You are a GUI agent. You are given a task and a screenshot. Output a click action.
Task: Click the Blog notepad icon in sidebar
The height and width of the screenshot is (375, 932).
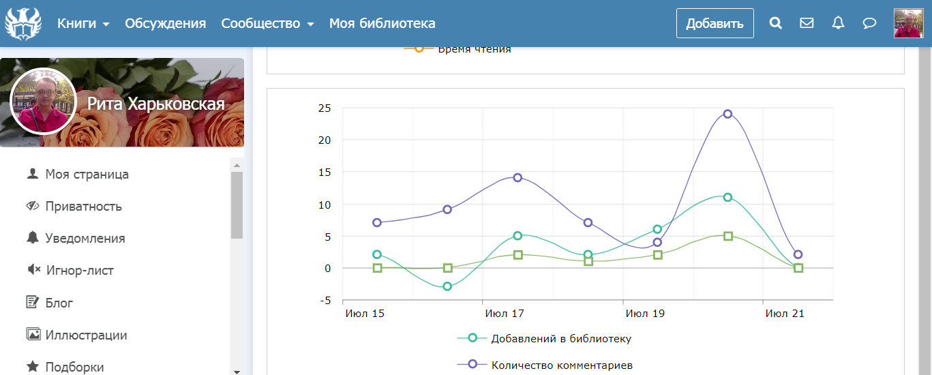33,302
